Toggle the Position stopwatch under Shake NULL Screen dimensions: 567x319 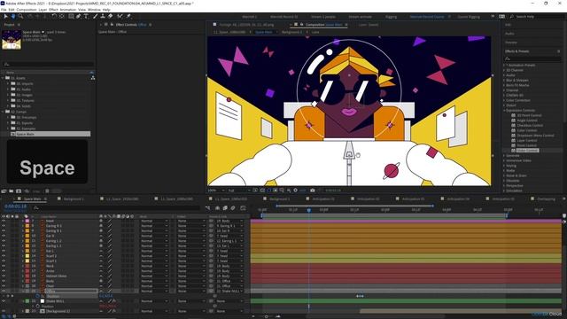point(37,307)
